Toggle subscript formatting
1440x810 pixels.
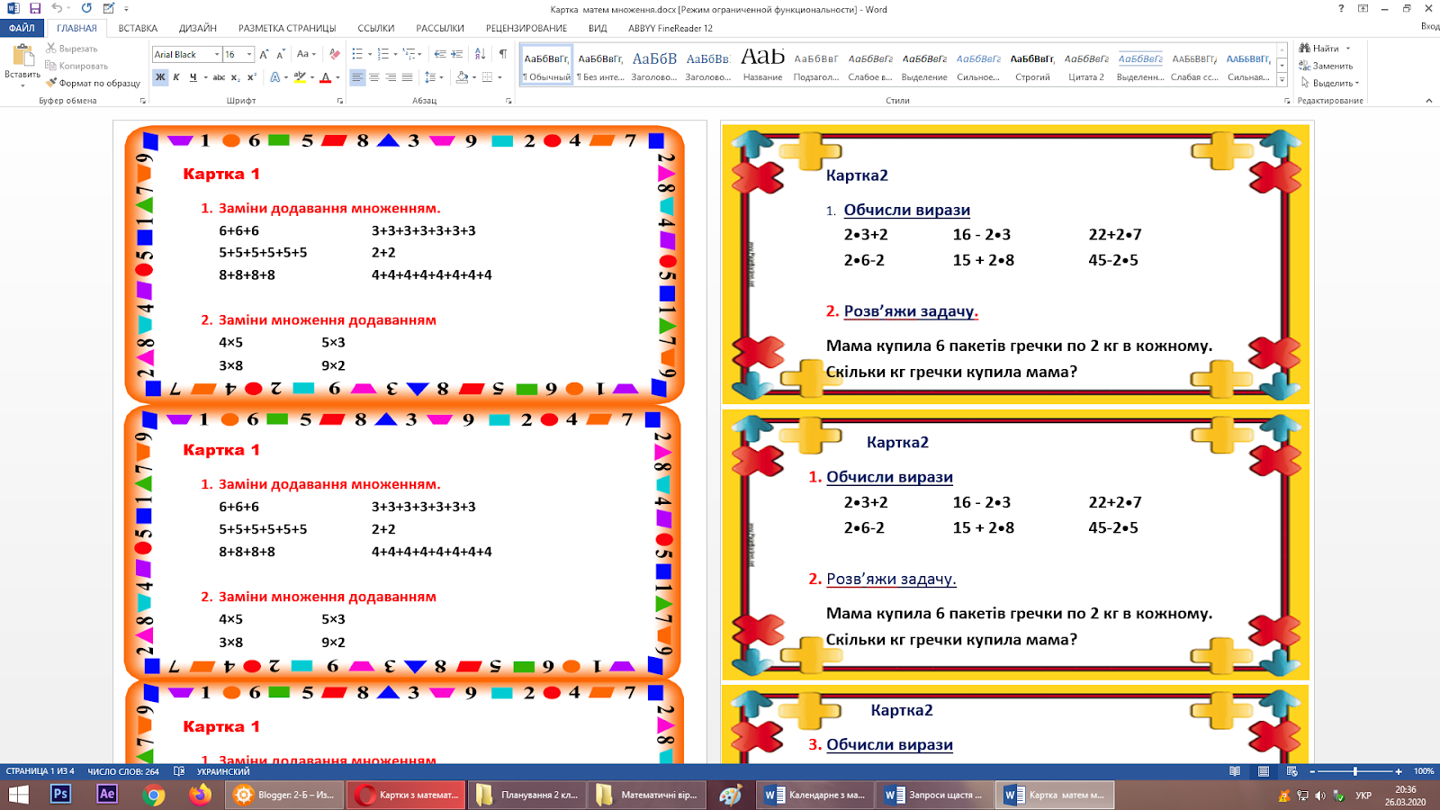[236, 77]
